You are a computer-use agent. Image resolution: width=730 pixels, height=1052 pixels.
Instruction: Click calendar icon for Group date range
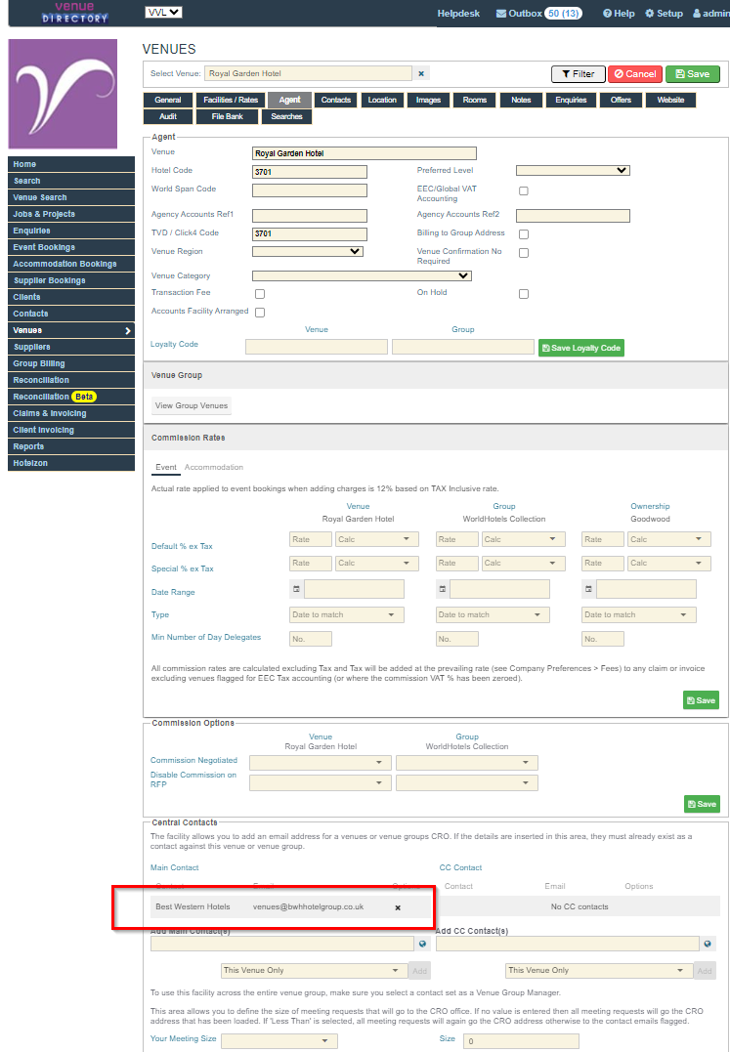point(442,589)
